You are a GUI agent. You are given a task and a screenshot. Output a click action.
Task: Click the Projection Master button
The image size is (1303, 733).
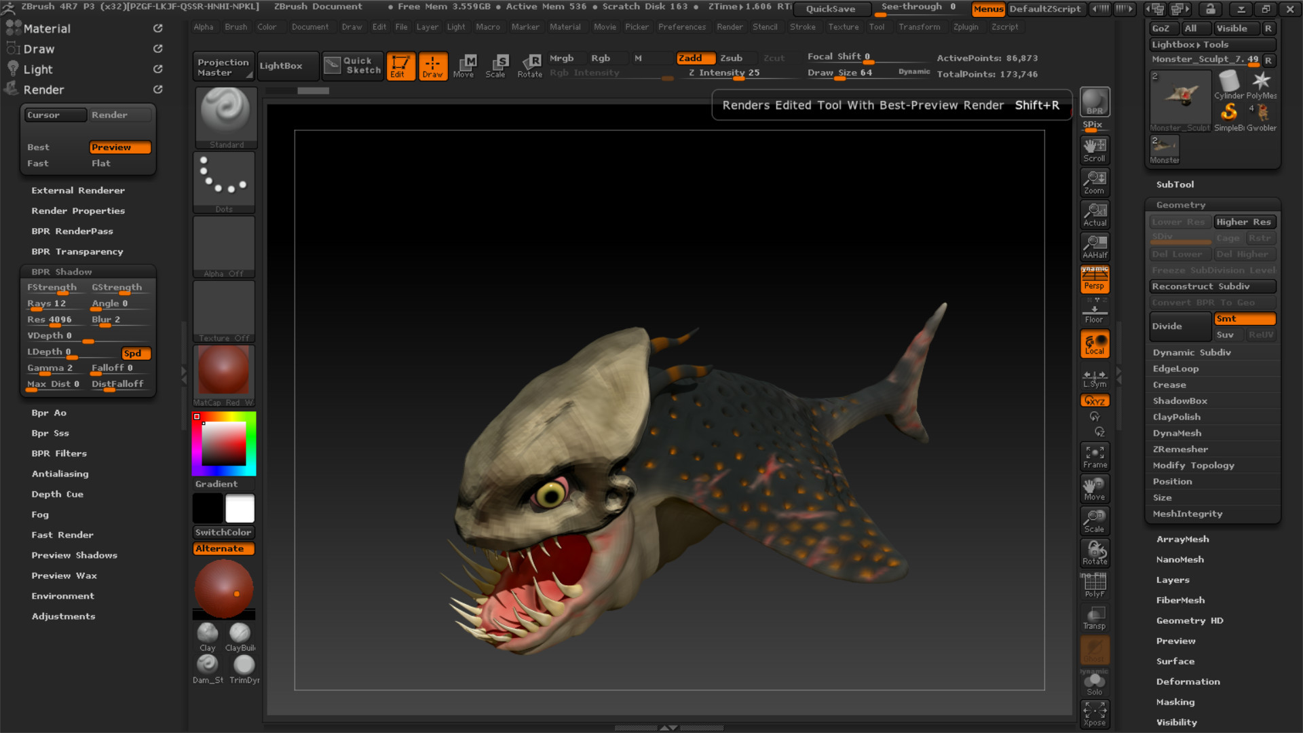(x=223, y=66)
